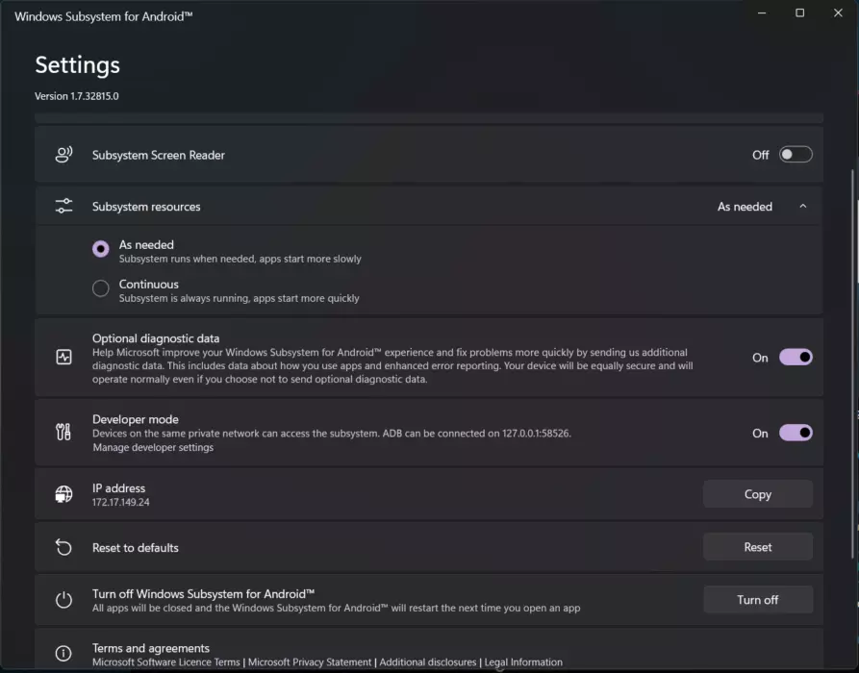Click the Developer mode icon
This screenshot has width=859, height=673.
63,432
